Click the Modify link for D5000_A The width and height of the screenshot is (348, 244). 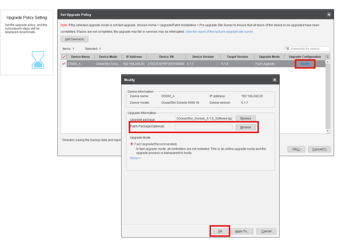point(305,64)
